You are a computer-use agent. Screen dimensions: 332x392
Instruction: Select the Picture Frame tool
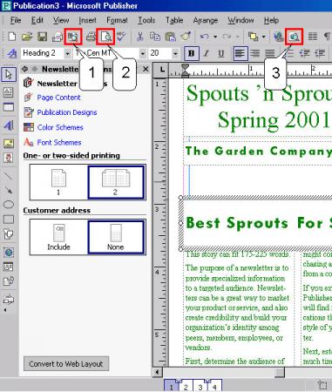point(8,143)
